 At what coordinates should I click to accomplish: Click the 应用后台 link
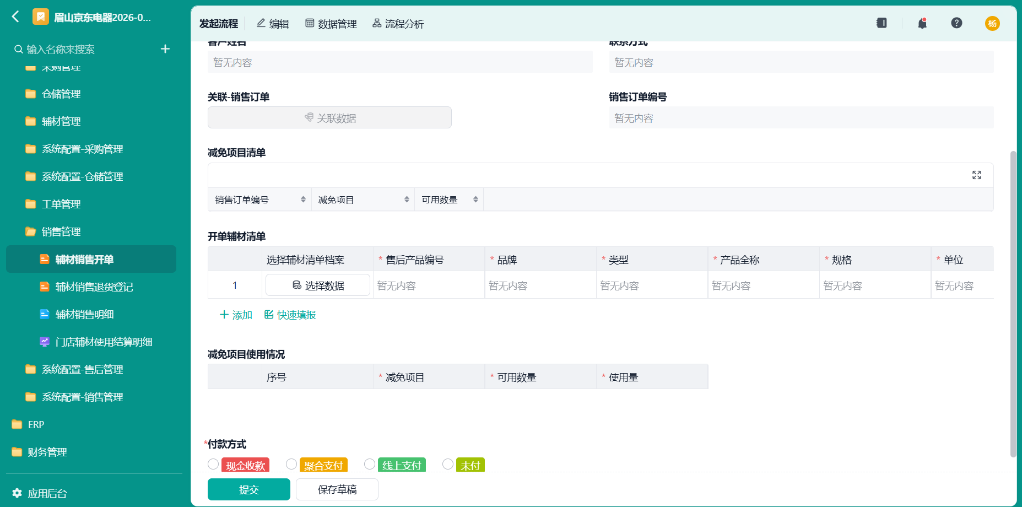point(47,493)
